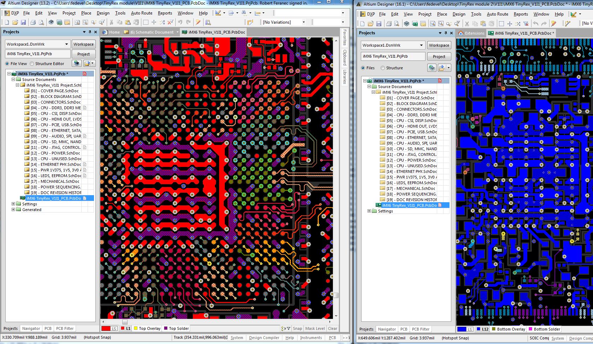Click the Print icon in left window toolbar

[x=33, y=22]
